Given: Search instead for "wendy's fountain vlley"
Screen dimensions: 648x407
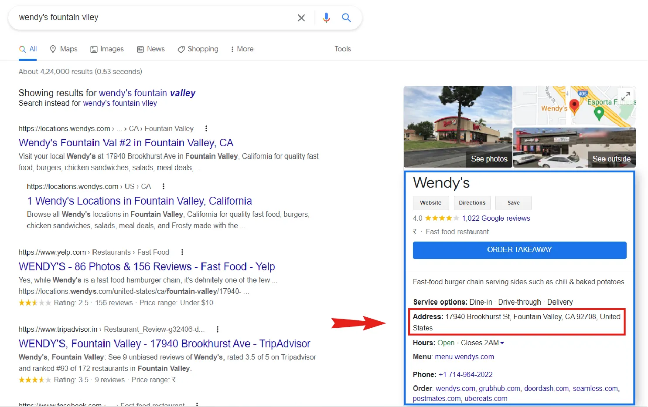Looking at the screenshot, I should (x=120, y=103).
